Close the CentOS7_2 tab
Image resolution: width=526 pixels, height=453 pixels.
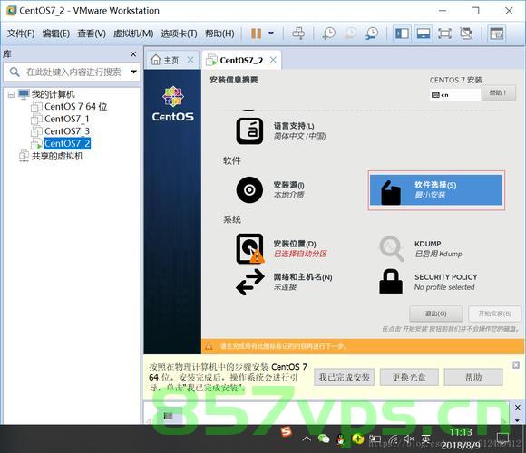[273, 60]
